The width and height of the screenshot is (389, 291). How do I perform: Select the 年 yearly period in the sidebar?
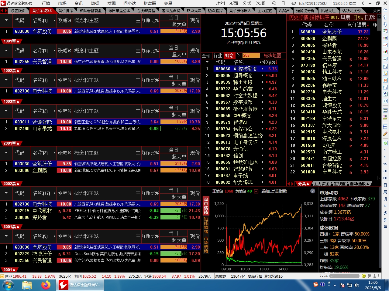(x=385, y=227)
